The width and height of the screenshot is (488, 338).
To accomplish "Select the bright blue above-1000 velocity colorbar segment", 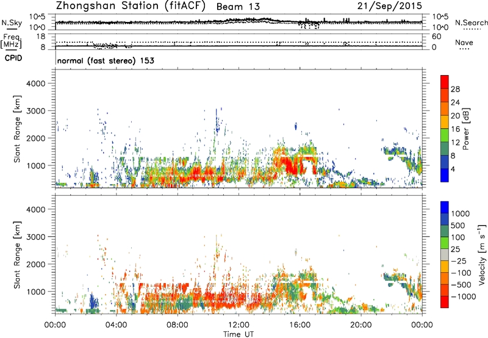I will tap(445, 207).
